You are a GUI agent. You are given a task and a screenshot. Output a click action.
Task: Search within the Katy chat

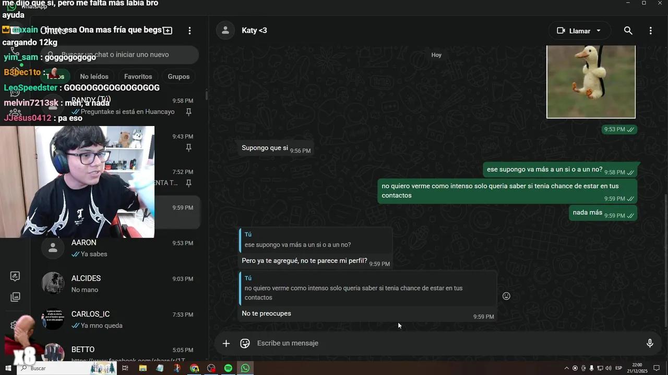click(x=628, y=31)
